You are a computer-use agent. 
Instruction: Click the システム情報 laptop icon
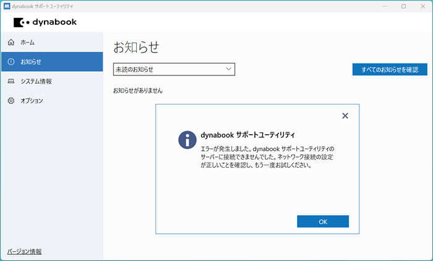(11, 81)
